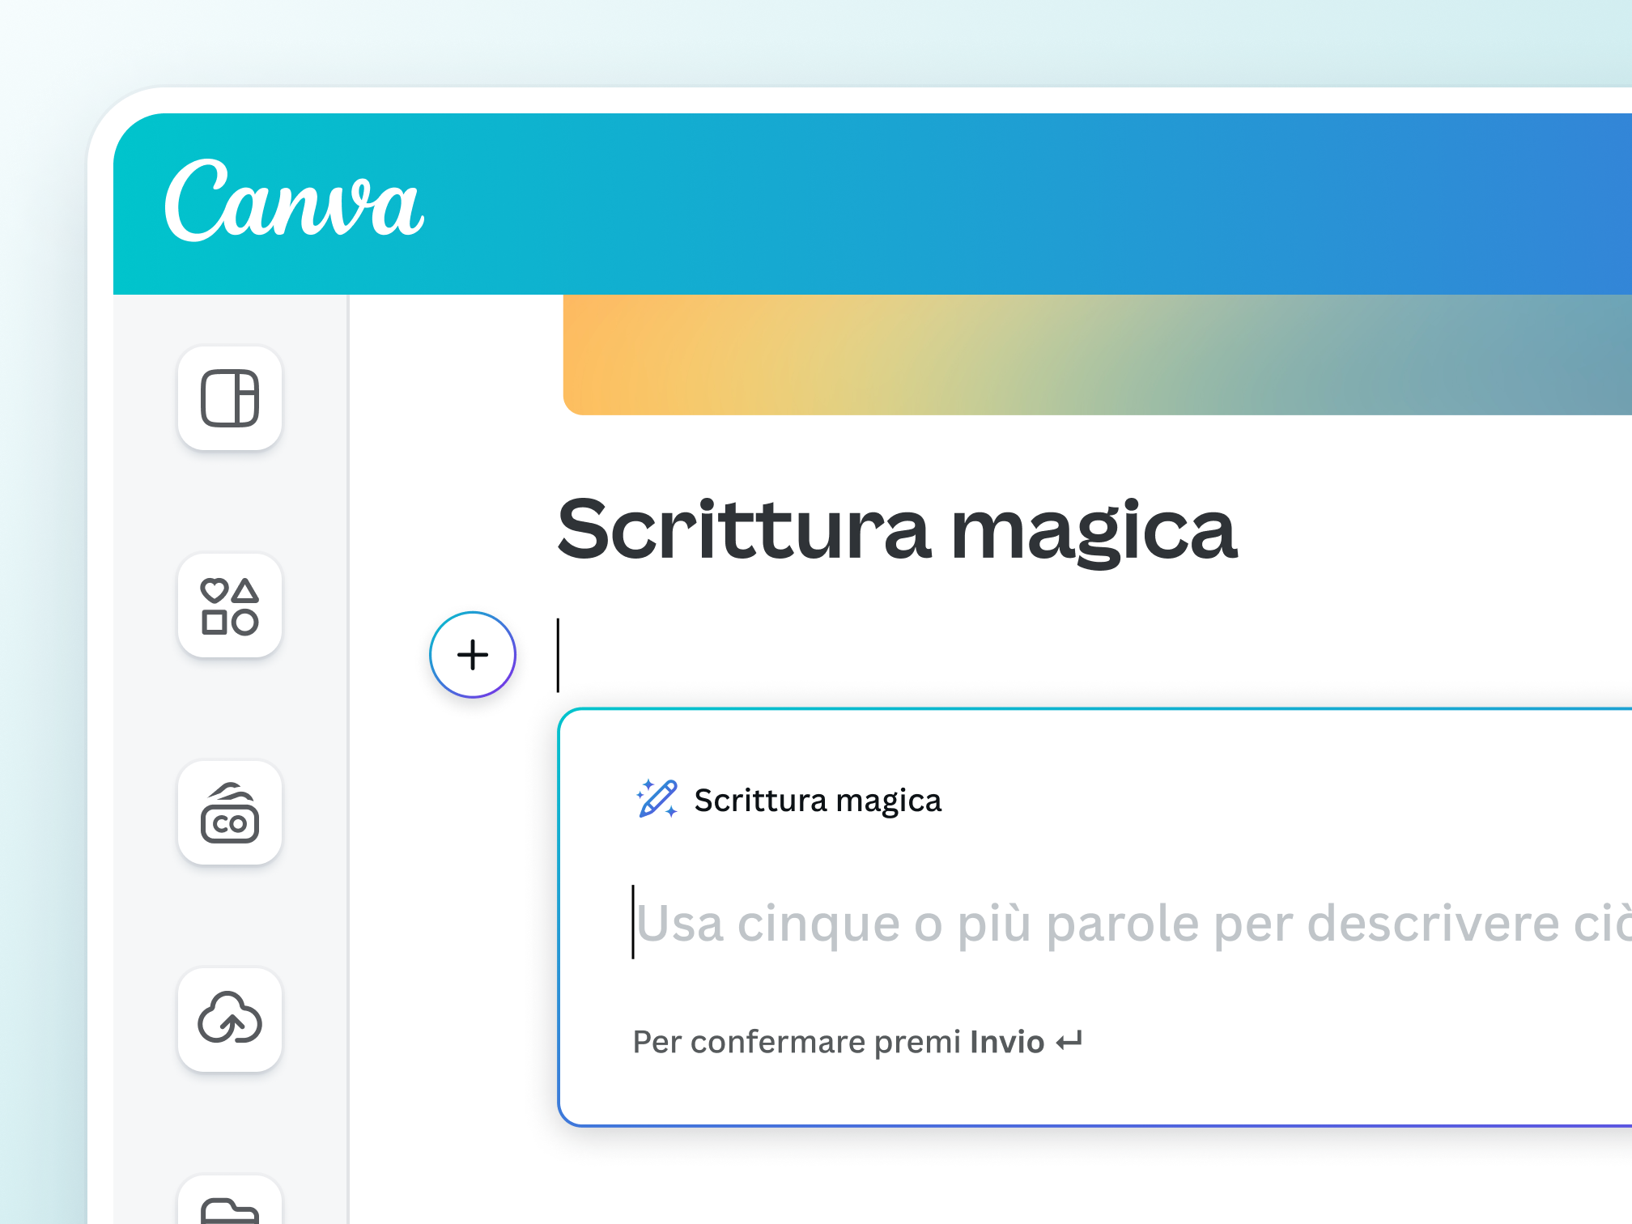Select the orange-to-teal gradient banner
This screenshot has width=1632, height=1224.
point(1093,356)
